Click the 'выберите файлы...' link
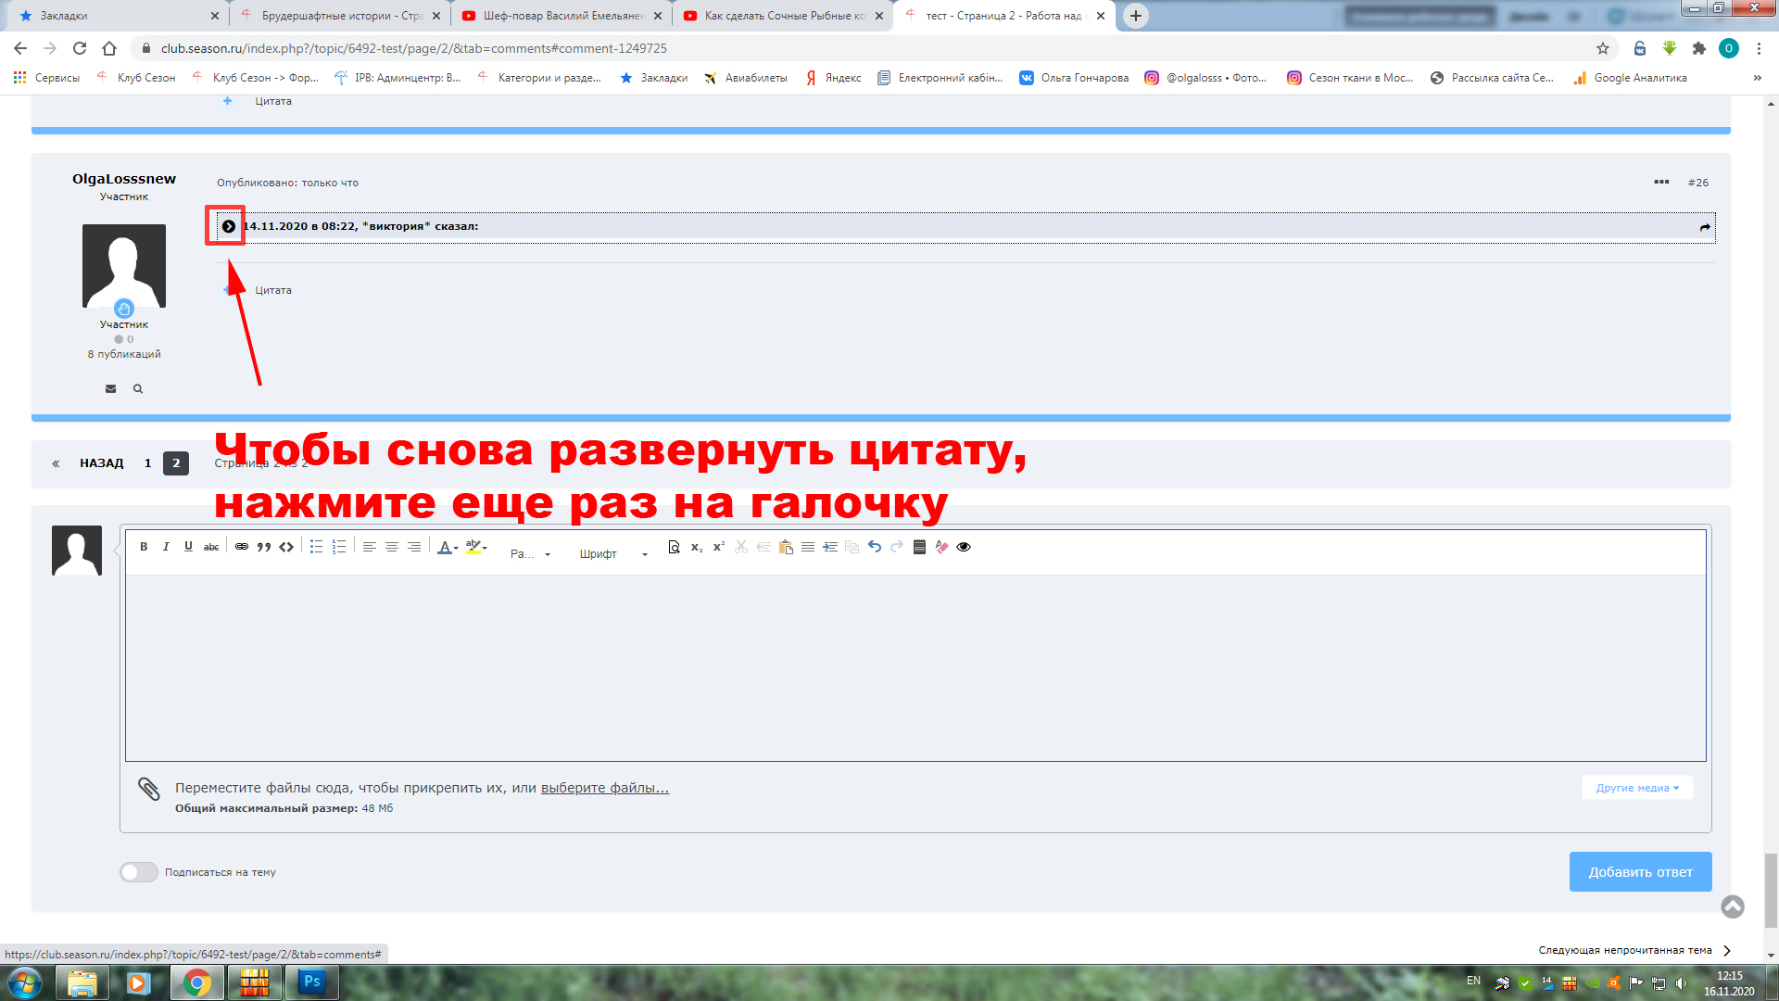The width and height of the screenshot is (1779, 1001). (x=605, y=788)
